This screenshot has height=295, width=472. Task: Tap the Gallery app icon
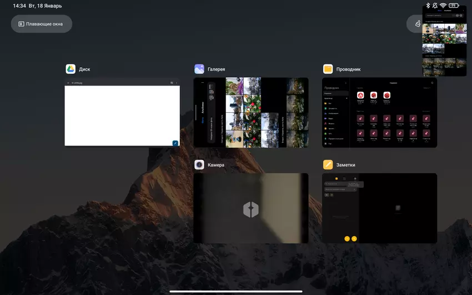click(x=199, y=69)
